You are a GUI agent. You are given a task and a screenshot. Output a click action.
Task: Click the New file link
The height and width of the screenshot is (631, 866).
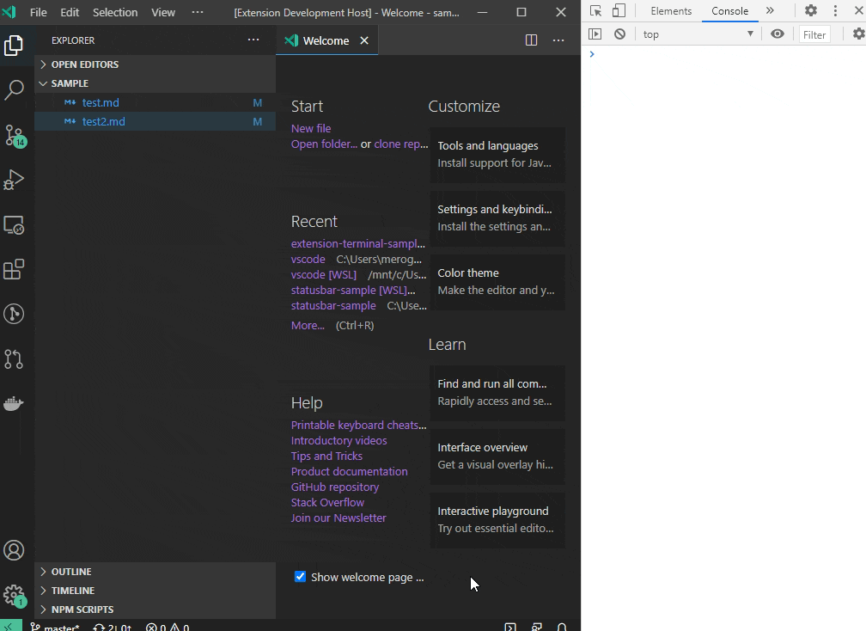311,128
